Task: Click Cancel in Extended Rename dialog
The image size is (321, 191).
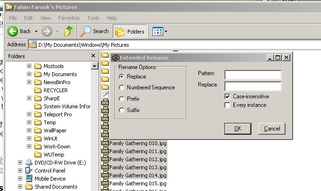Action: pos(272,129)
